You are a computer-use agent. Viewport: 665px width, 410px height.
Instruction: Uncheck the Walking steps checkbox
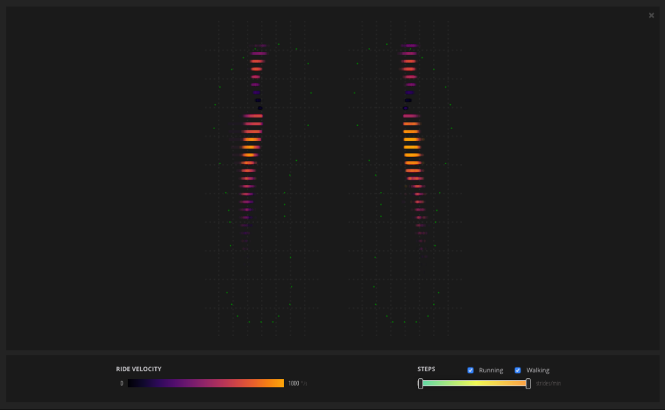pyautogui.click(x=518, y=370)
